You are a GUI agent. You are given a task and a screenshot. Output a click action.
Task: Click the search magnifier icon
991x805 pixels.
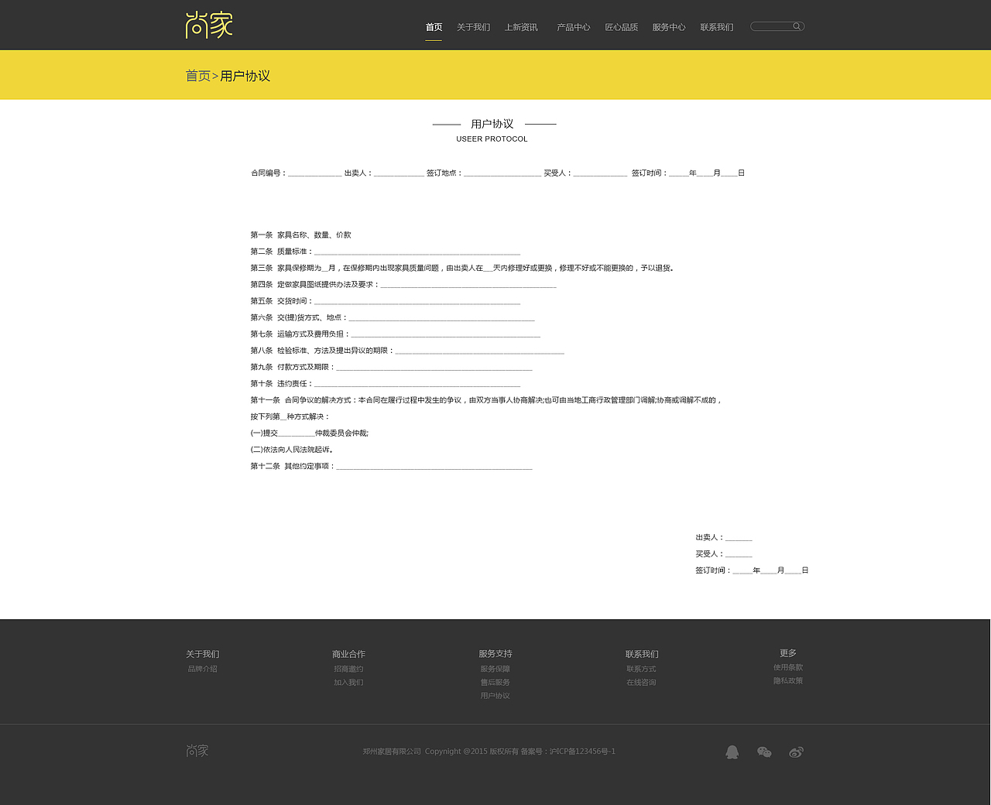tap(797, 26)
